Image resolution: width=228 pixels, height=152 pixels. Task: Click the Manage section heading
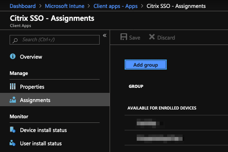[x=19, y=73]
